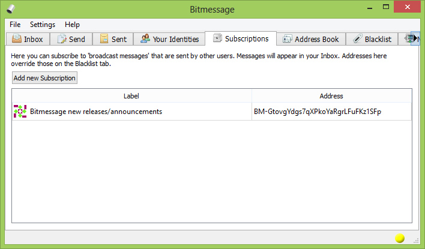Sort by the Label column header
This screenshot has height=249, width=425.
[131, 95]
